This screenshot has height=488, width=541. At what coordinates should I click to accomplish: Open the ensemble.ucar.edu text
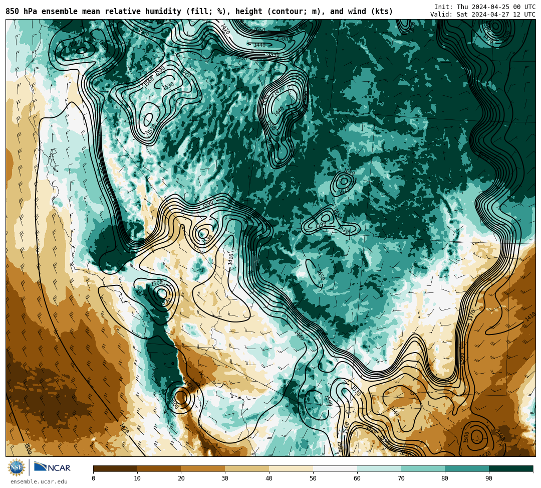coord(39,481)
